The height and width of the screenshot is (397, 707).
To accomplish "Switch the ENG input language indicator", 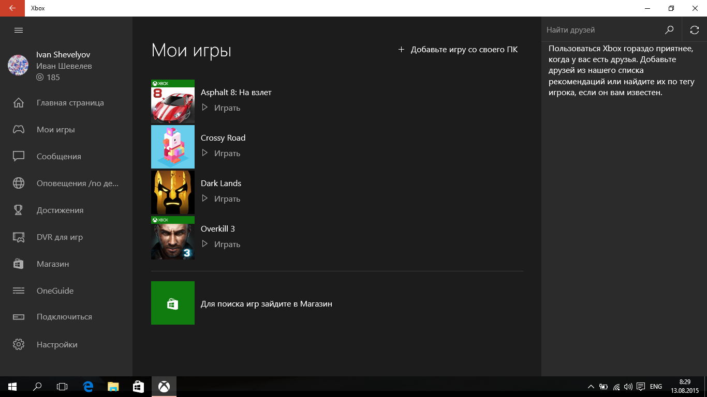I will [656, 387].
